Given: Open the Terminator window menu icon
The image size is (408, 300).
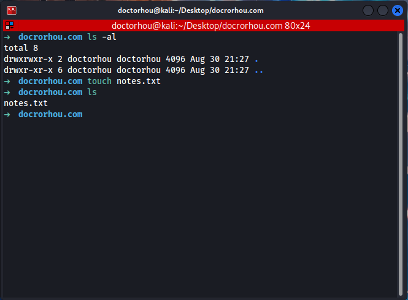Looking at the screenshot, I should [12, 10].
